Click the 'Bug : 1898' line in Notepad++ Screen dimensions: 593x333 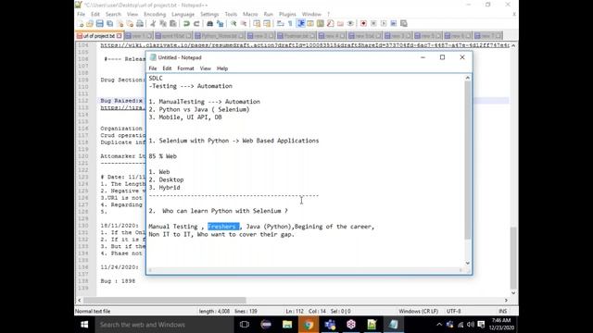[x=118, y=281]
